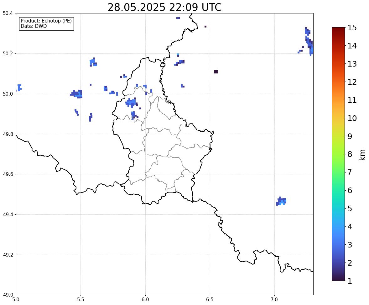
Task: Click the colorbar tick value 6
Action: click(x=350, y=190)
